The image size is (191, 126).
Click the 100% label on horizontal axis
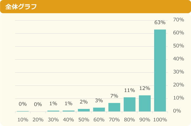click(x=160, y=120)
